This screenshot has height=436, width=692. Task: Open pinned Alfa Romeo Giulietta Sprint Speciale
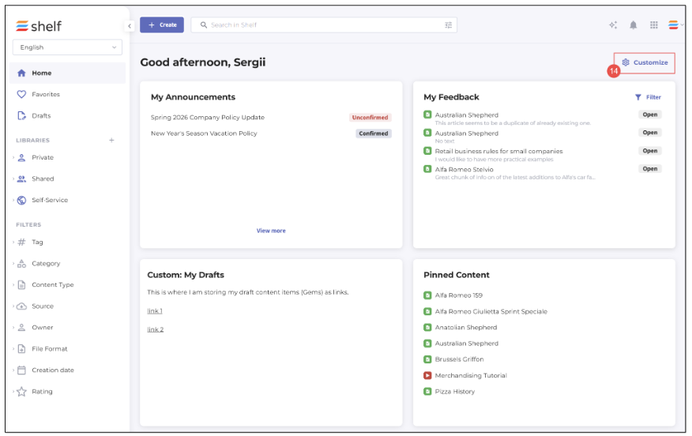click(491, 311)
